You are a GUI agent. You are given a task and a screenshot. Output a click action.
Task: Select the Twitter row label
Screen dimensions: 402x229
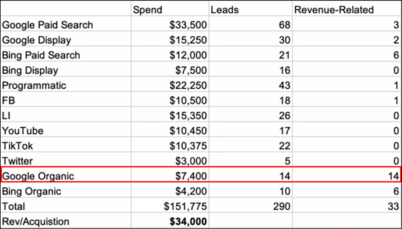point(18,161)
